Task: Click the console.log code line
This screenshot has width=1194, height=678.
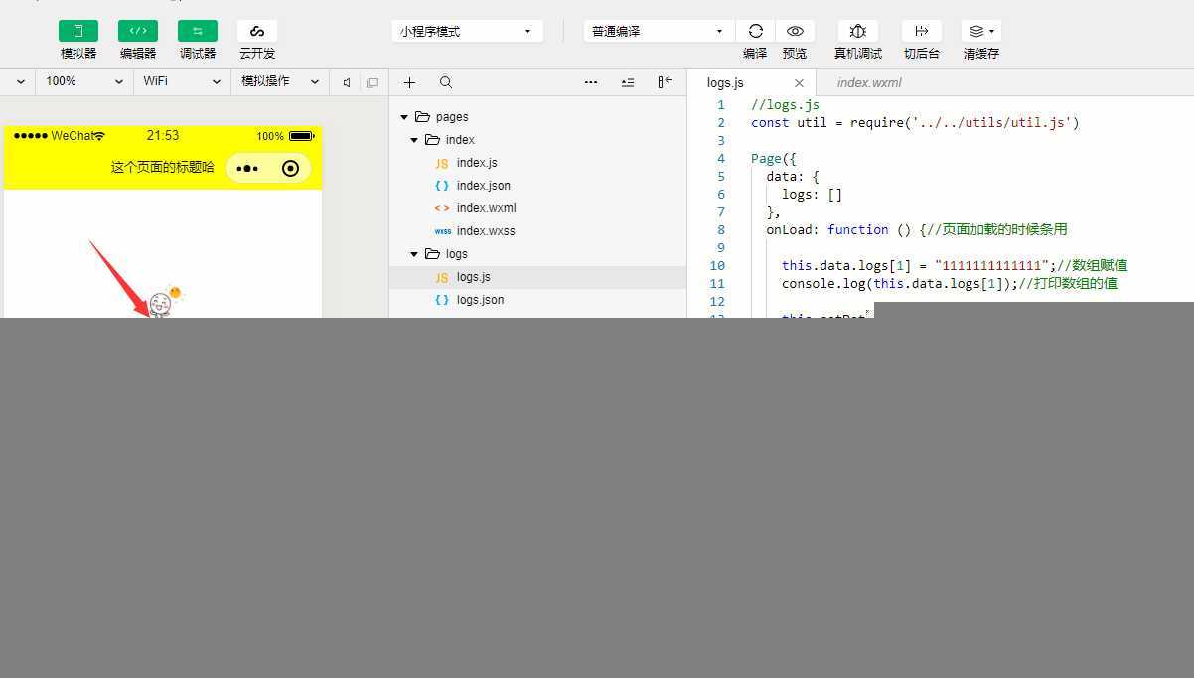Action: [x=949, y=284]
